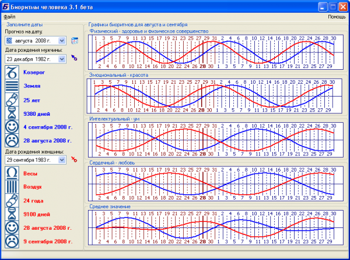350x260 pixels.
Task: Click the red Air element icon
Action: pyautogui.click(x=12, y=187)
